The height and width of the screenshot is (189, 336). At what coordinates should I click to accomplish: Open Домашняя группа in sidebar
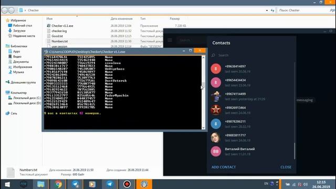pos(23,82)
